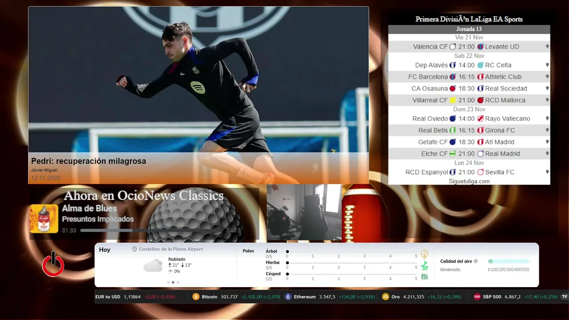Click the FC Barcelona team badge
Screen dimensions: 569x320
[453, 77]
